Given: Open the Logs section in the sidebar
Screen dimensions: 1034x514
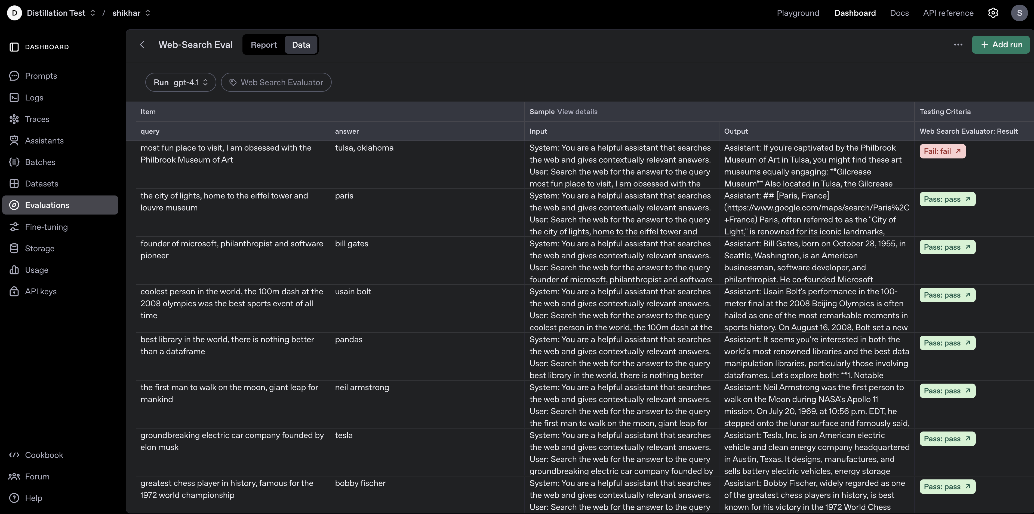Looking at the screenshot, I should [34, 97].
